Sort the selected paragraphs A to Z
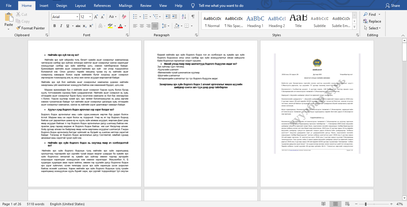The height and width of the screenshot is (207, 407). 184,17
